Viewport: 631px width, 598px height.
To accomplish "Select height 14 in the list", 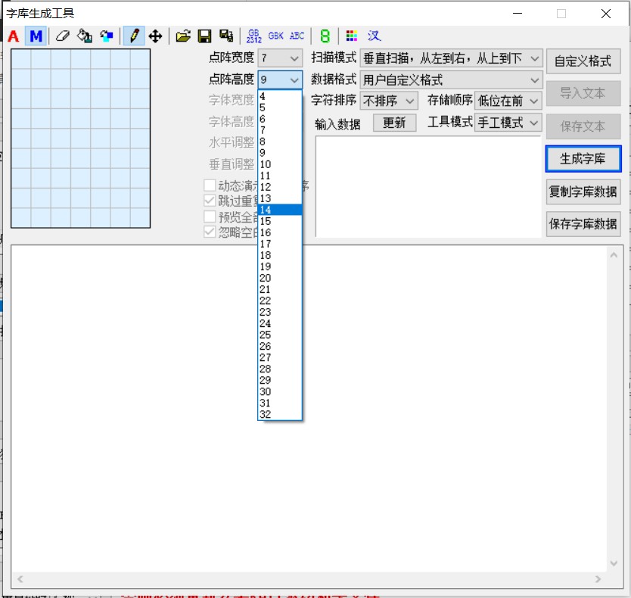I will (280, 210).
